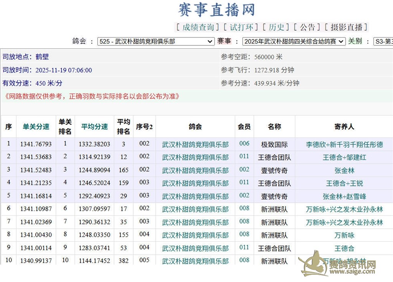Open 王德合+王锐 owner link

pos(344,184)
